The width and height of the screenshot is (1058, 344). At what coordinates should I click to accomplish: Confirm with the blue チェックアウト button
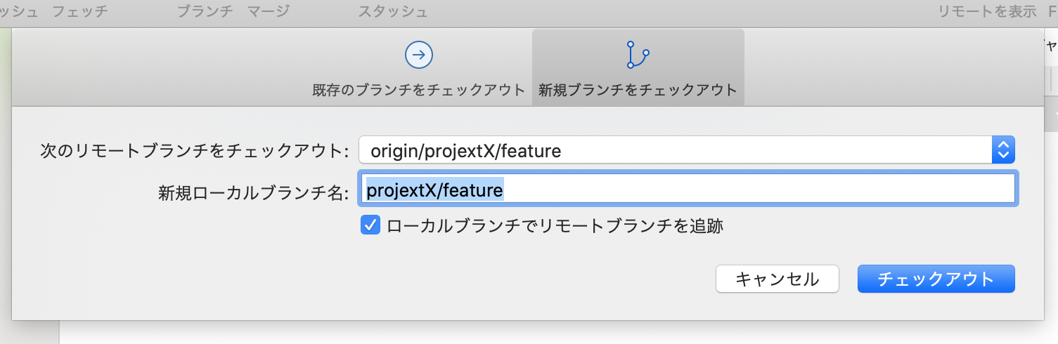(x=936, y=279)
